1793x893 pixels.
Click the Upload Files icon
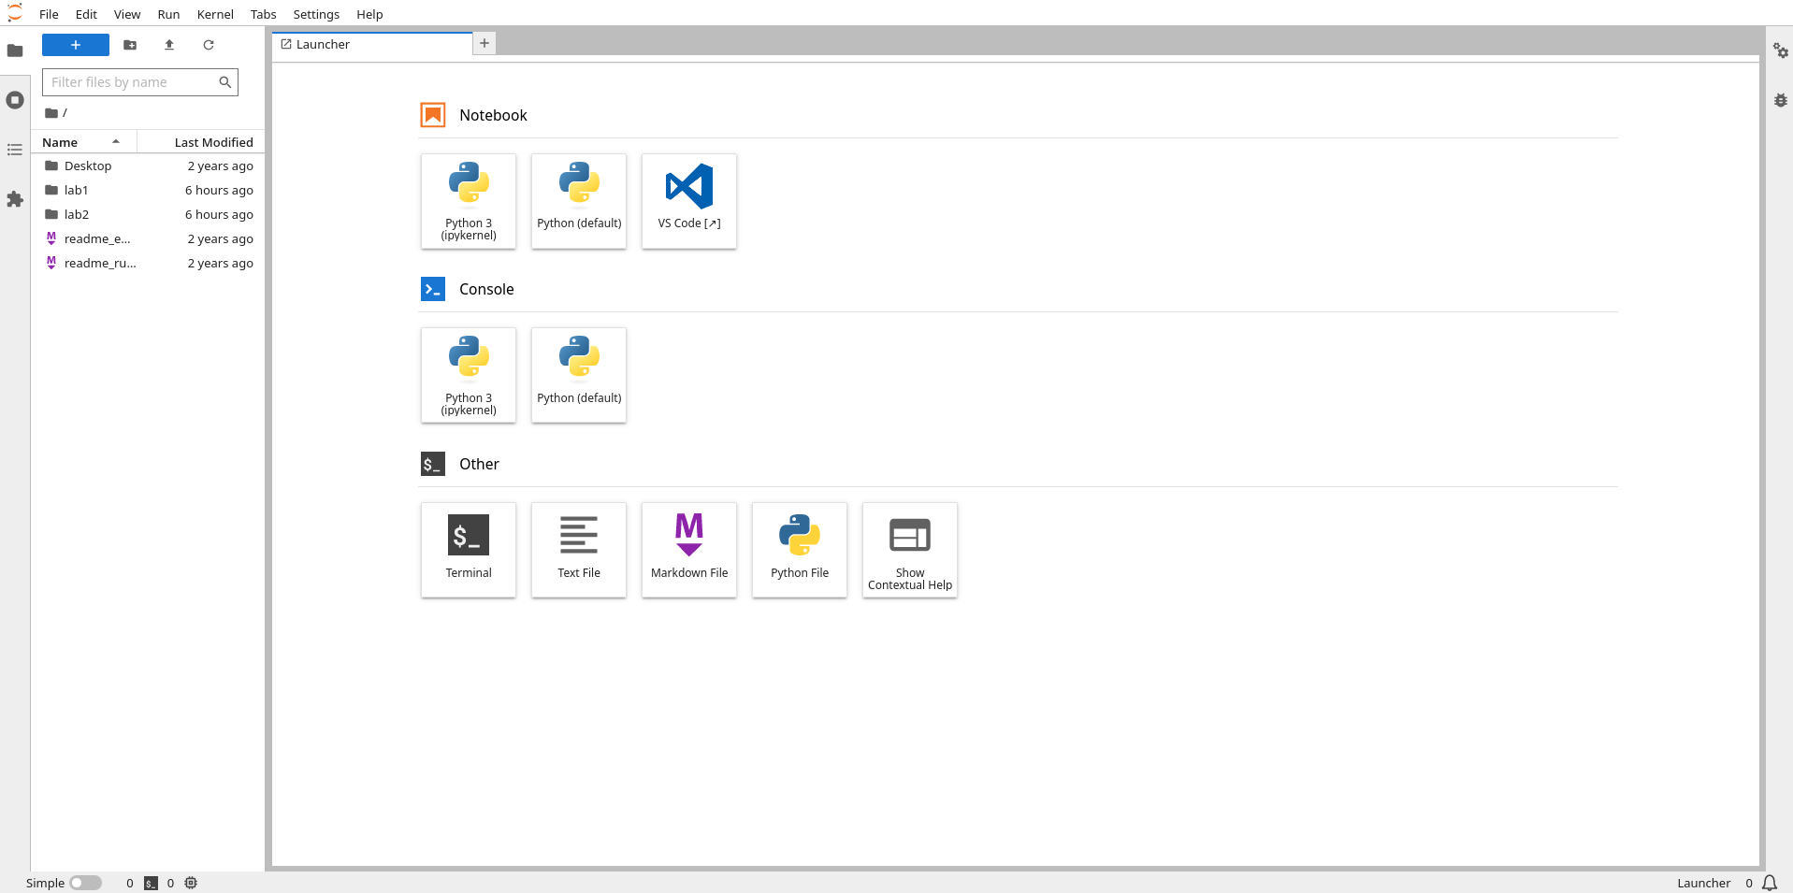[x=169, y=45]
